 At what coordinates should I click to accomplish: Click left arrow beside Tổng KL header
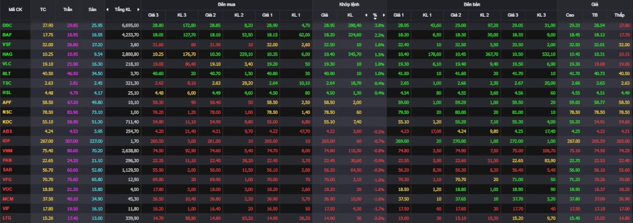(x=108, y=9)
